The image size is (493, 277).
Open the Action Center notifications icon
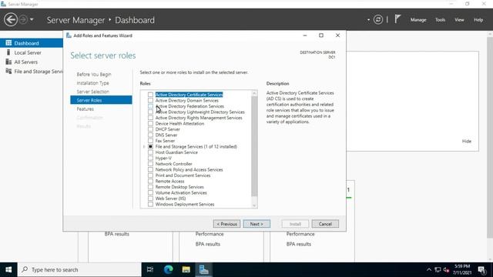click(481, 270)
